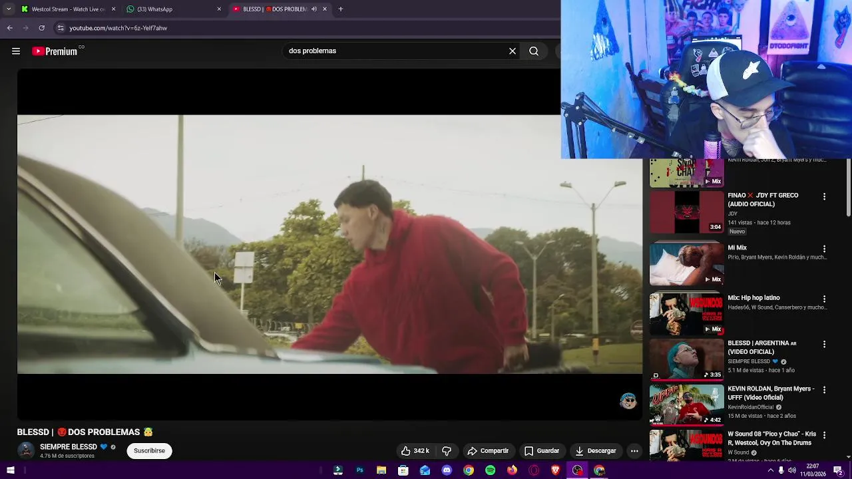The width and height of the screenshot is (852, 479).
Task: Open taskbar clock showing 22:07
Action: pos(813,470)
